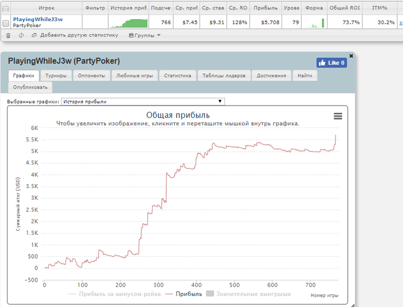Sort by the Игрок column header

[x=47, y=8]
